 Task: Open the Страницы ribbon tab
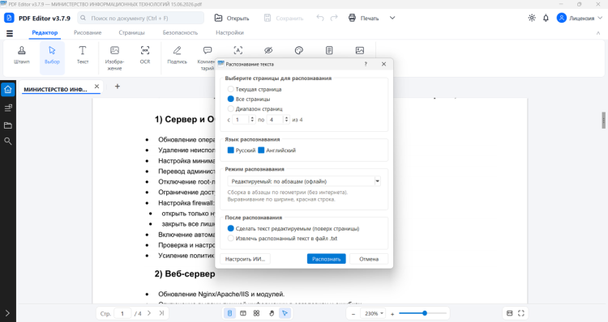tap(132, 33)
